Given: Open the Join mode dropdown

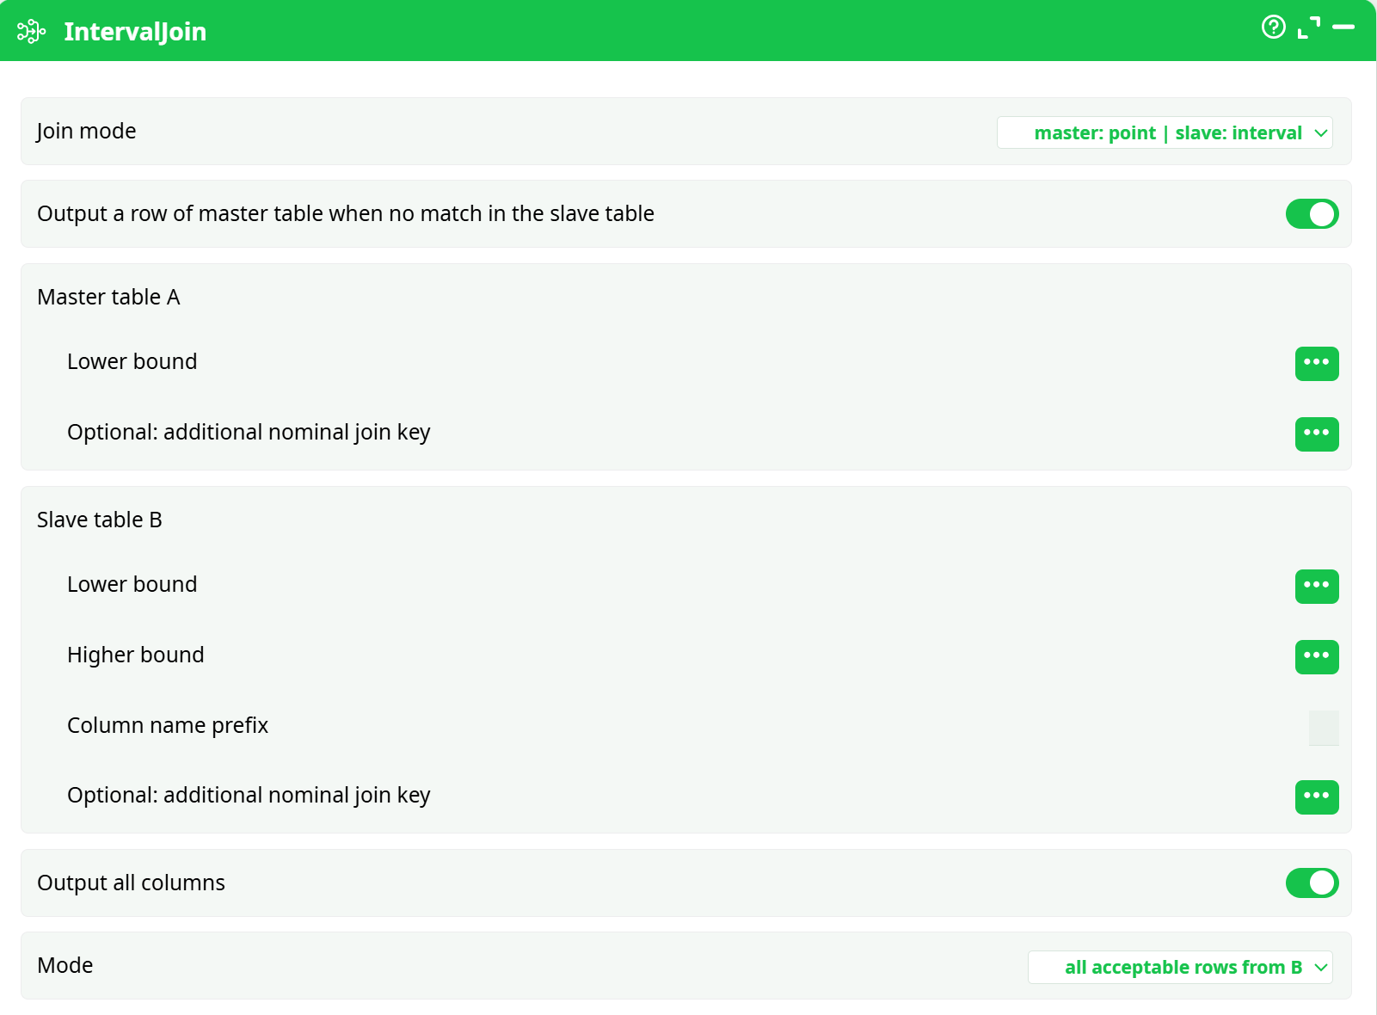Looking at the screenshot, I should [1165, 132].
